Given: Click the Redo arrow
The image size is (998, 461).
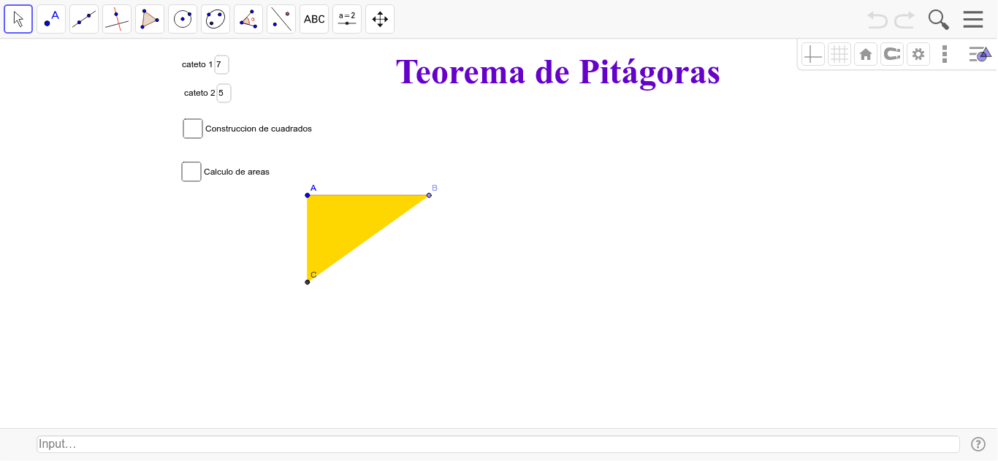Looking at the screenshot, I should click(904, 20).
